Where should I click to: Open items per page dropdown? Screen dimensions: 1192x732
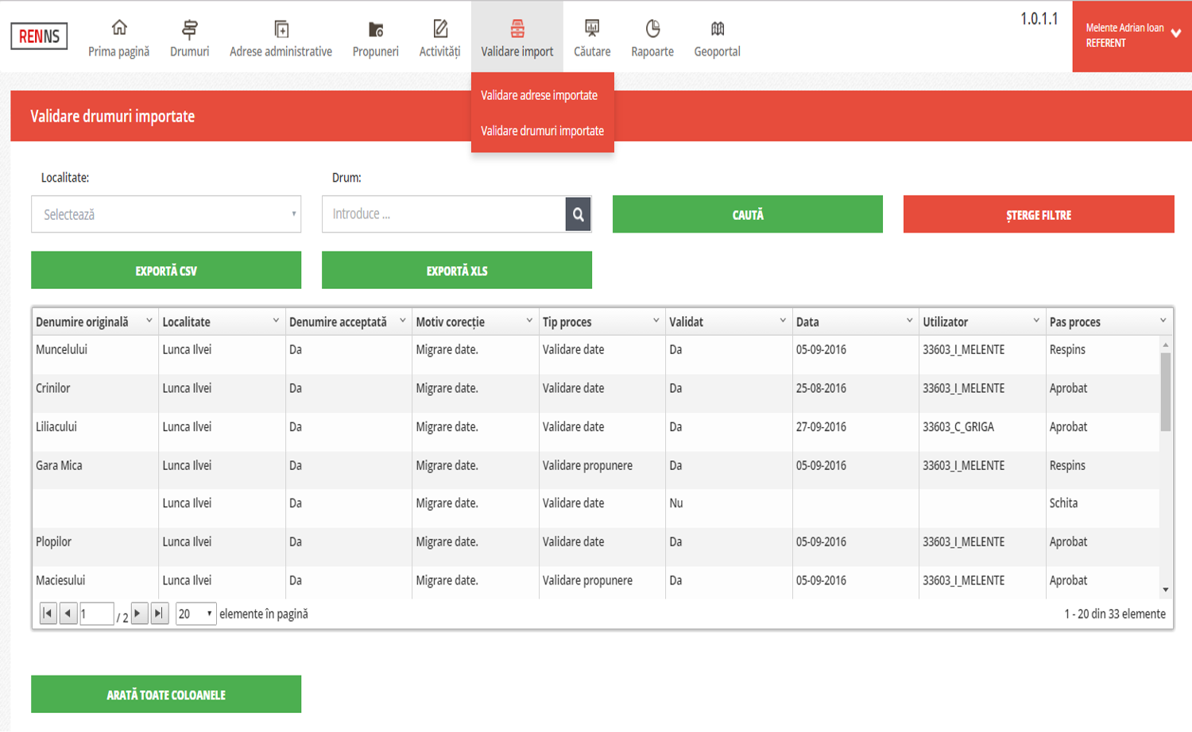tap(196, 614)
